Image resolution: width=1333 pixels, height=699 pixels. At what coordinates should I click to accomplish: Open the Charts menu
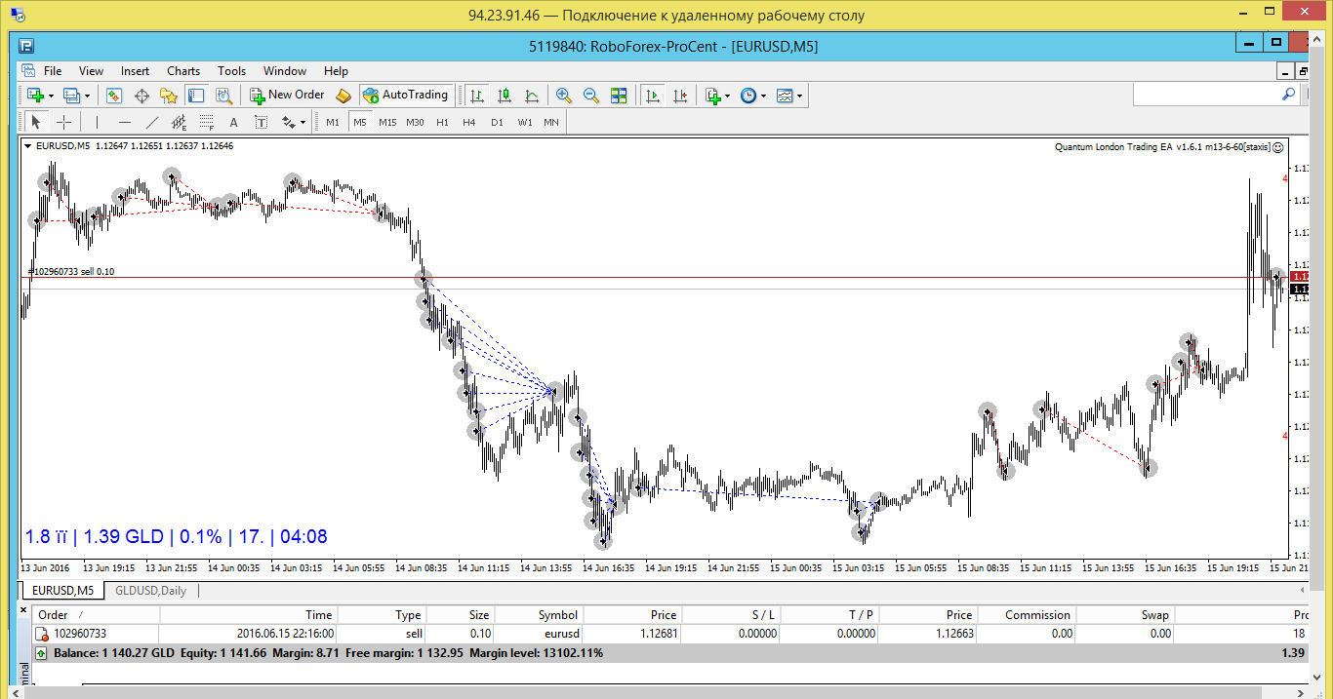pos(183,71)
